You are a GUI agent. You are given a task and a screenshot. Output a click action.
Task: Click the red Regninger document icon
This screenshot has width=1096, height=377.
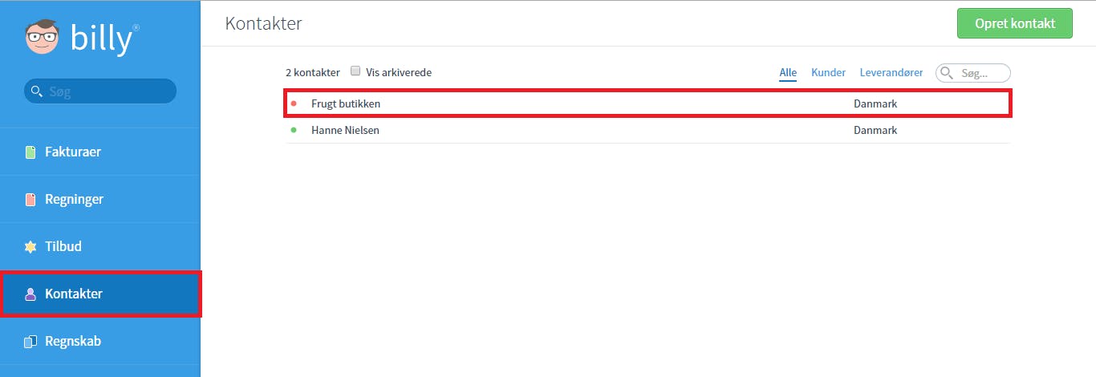tap(30, 200)
